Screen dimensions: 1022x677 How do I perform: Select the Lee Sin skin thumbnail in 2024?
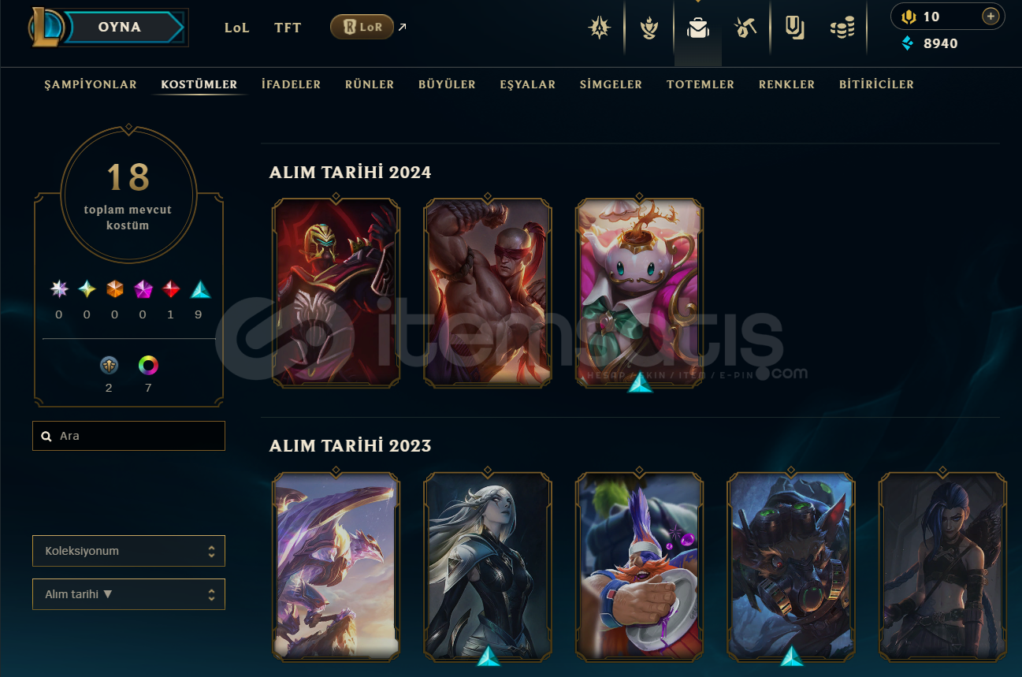pos(487,292)
